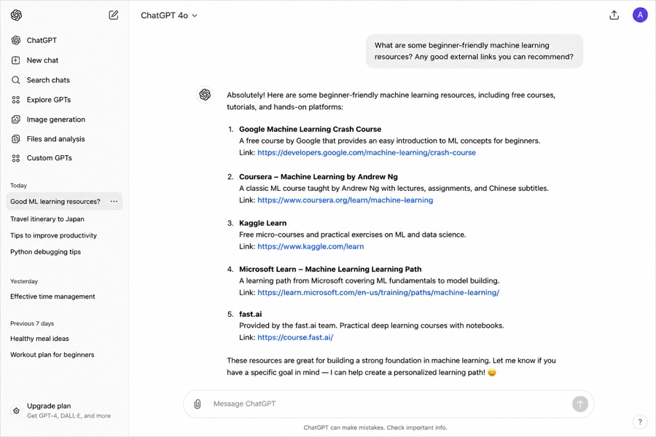The width and height of the screenshot is (656, 437).
Task: Click the send message arrow button
Action: pos(580,403)
